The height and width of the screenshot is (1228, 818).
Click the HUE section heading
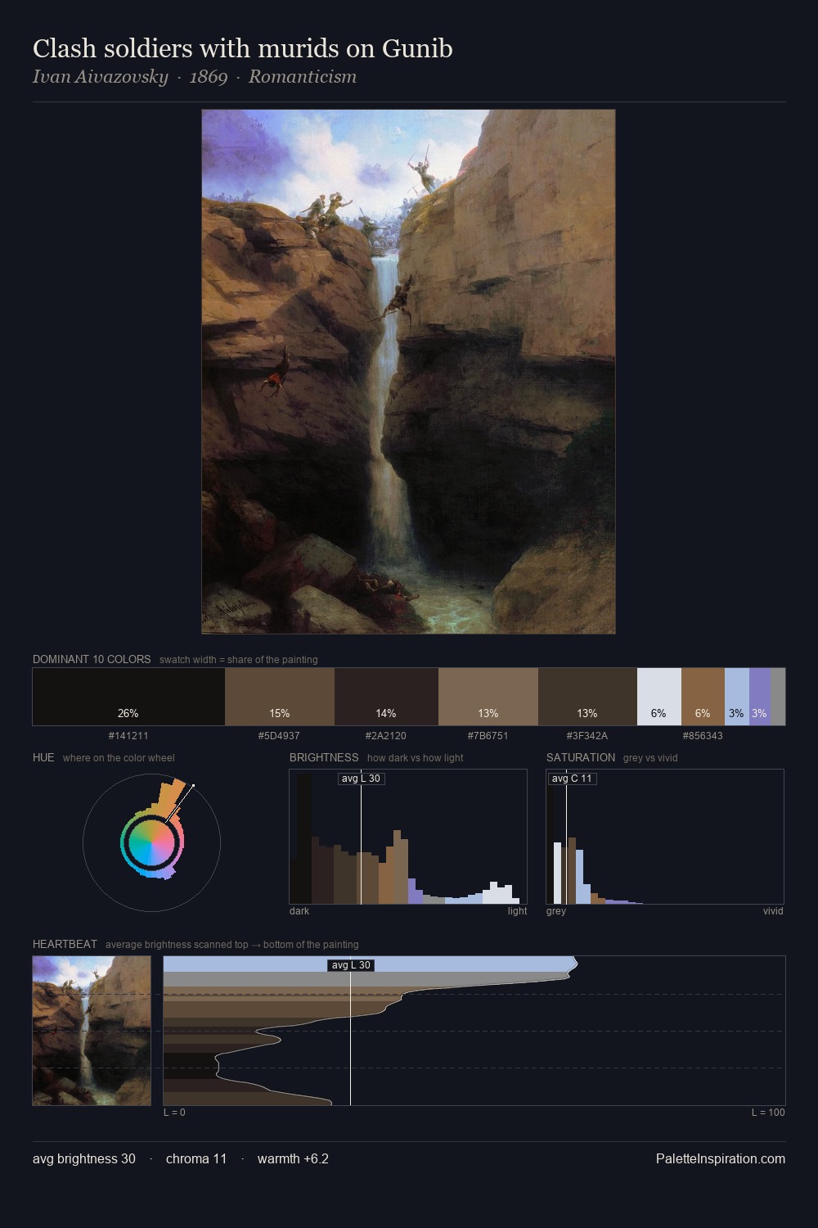pos(43,757)
